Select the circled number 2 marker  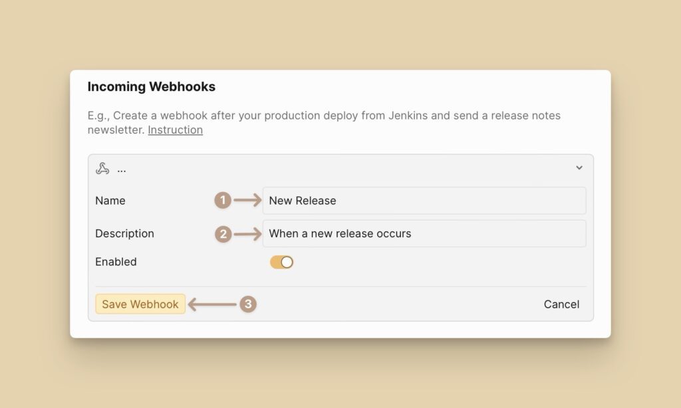click(223, 233)
